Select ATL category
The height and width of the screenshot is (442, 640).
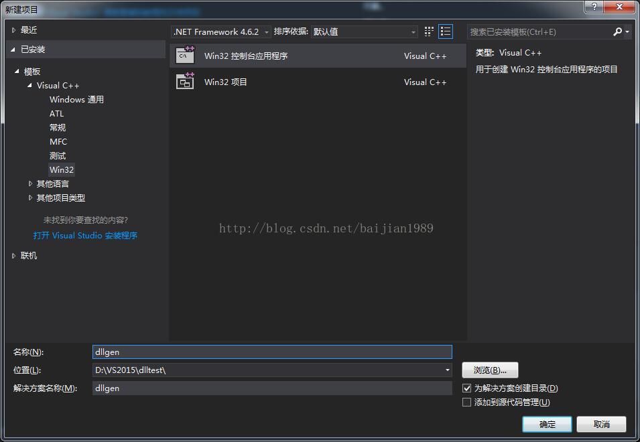pos(57,113)
